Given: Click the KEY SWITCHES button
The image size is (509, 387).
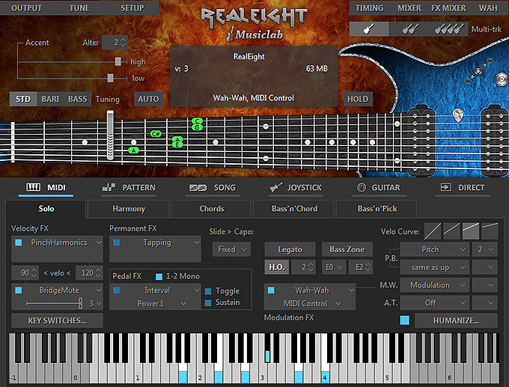Looking at the screenshot, I should pos(57,320).
